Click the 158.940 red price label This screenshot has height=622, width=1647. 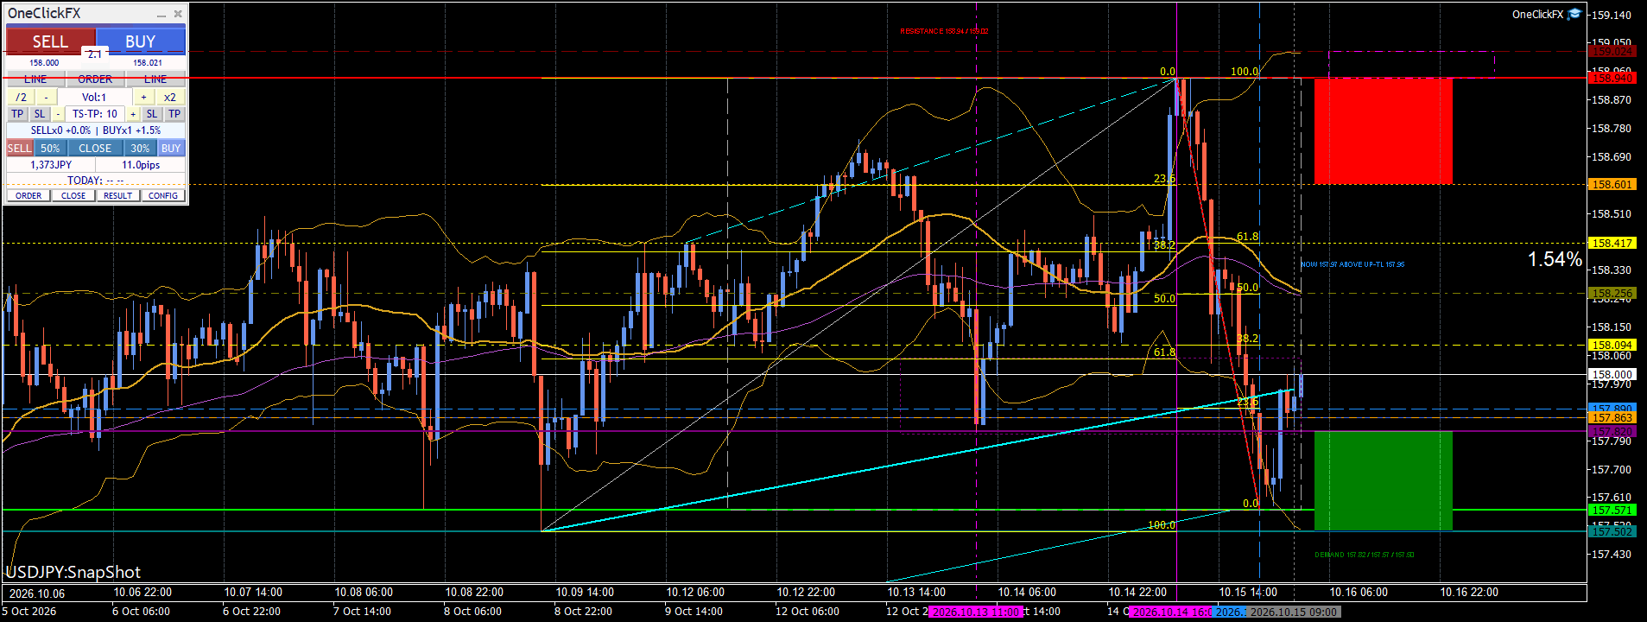point(1612,78)
